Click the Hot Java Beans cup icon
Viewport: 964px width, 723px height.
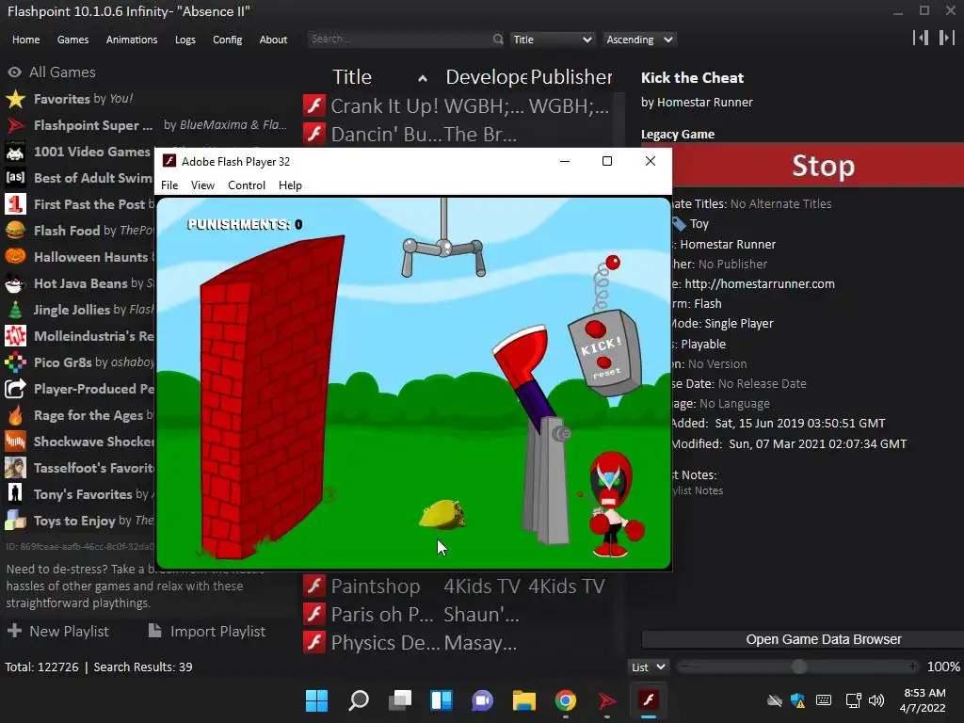(x=15, y=283)
